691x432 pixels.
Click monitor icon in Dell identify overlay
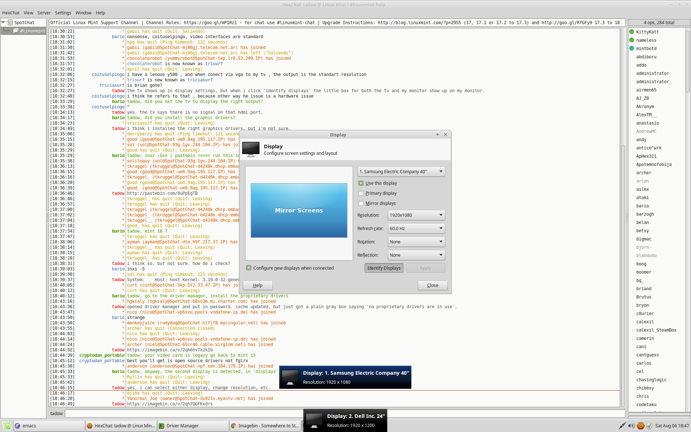(314, 421)
